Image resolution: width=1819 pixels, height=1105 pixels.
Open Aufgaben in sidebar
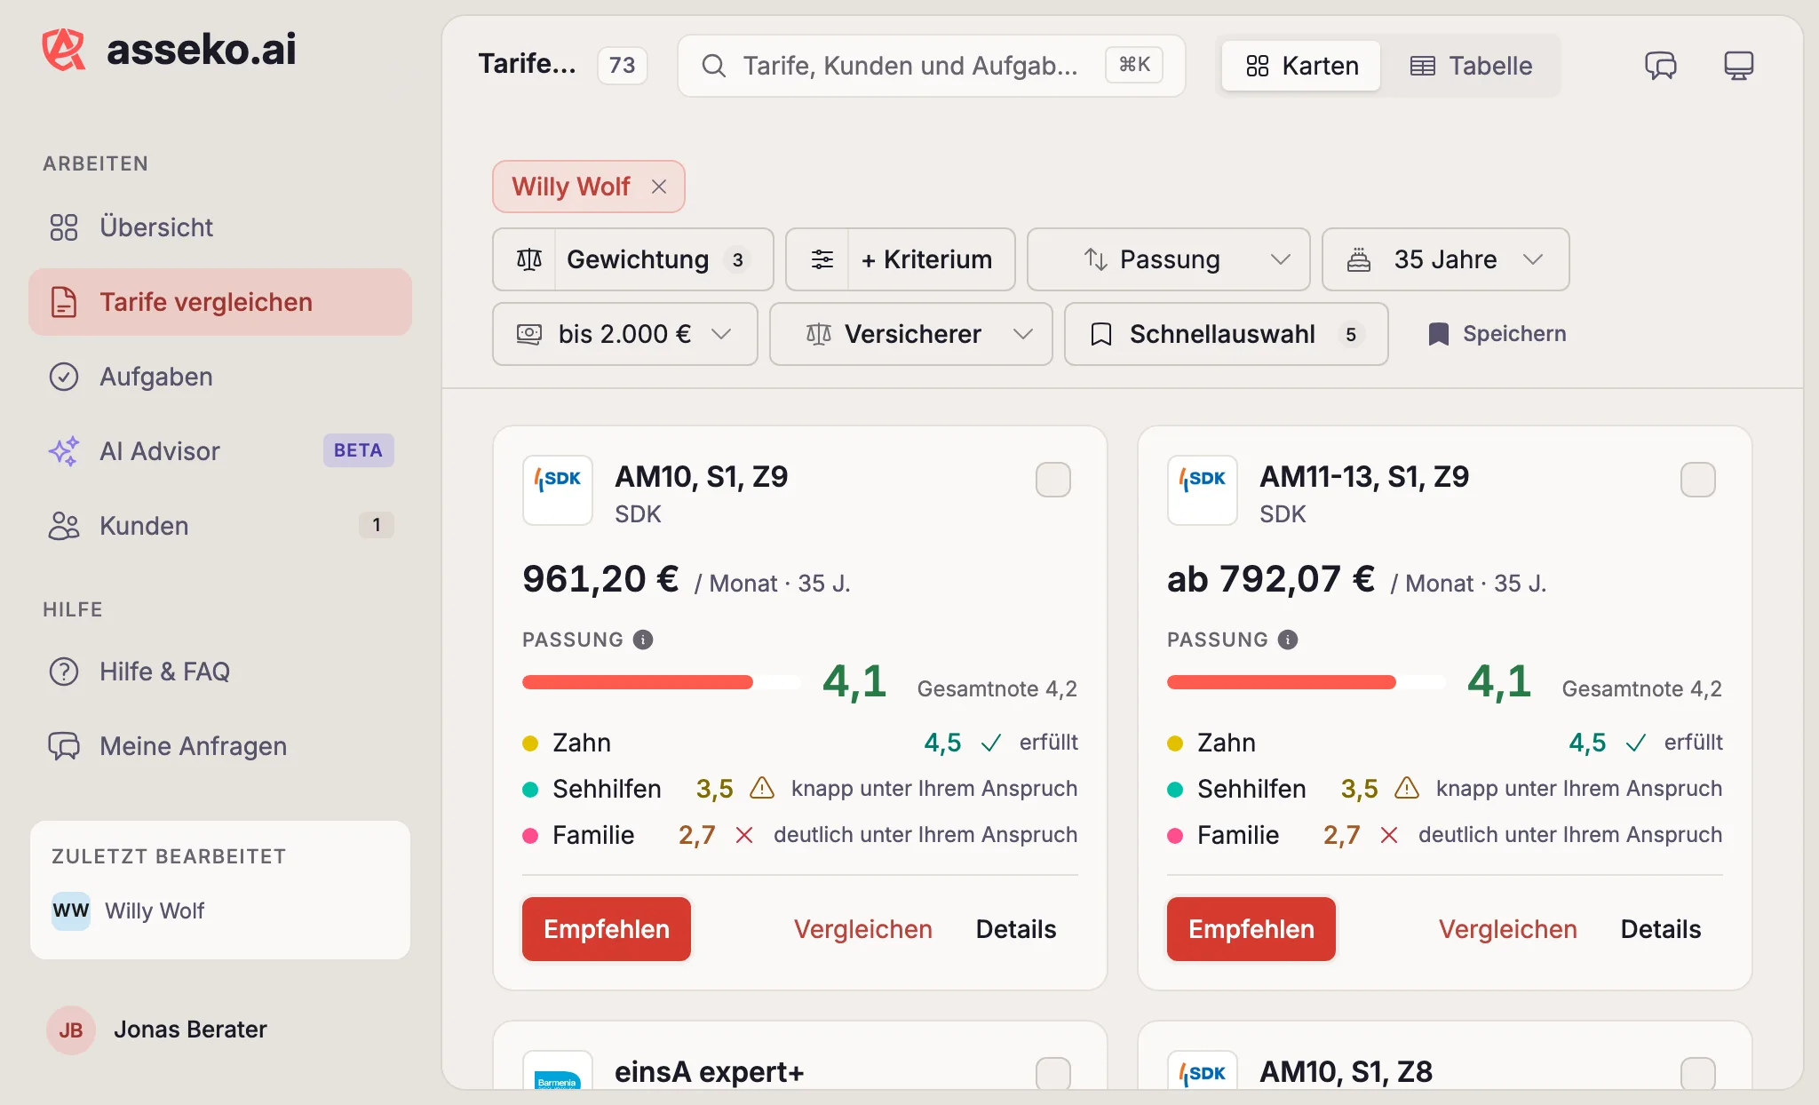pyautogui.click(x=220, y=377)
